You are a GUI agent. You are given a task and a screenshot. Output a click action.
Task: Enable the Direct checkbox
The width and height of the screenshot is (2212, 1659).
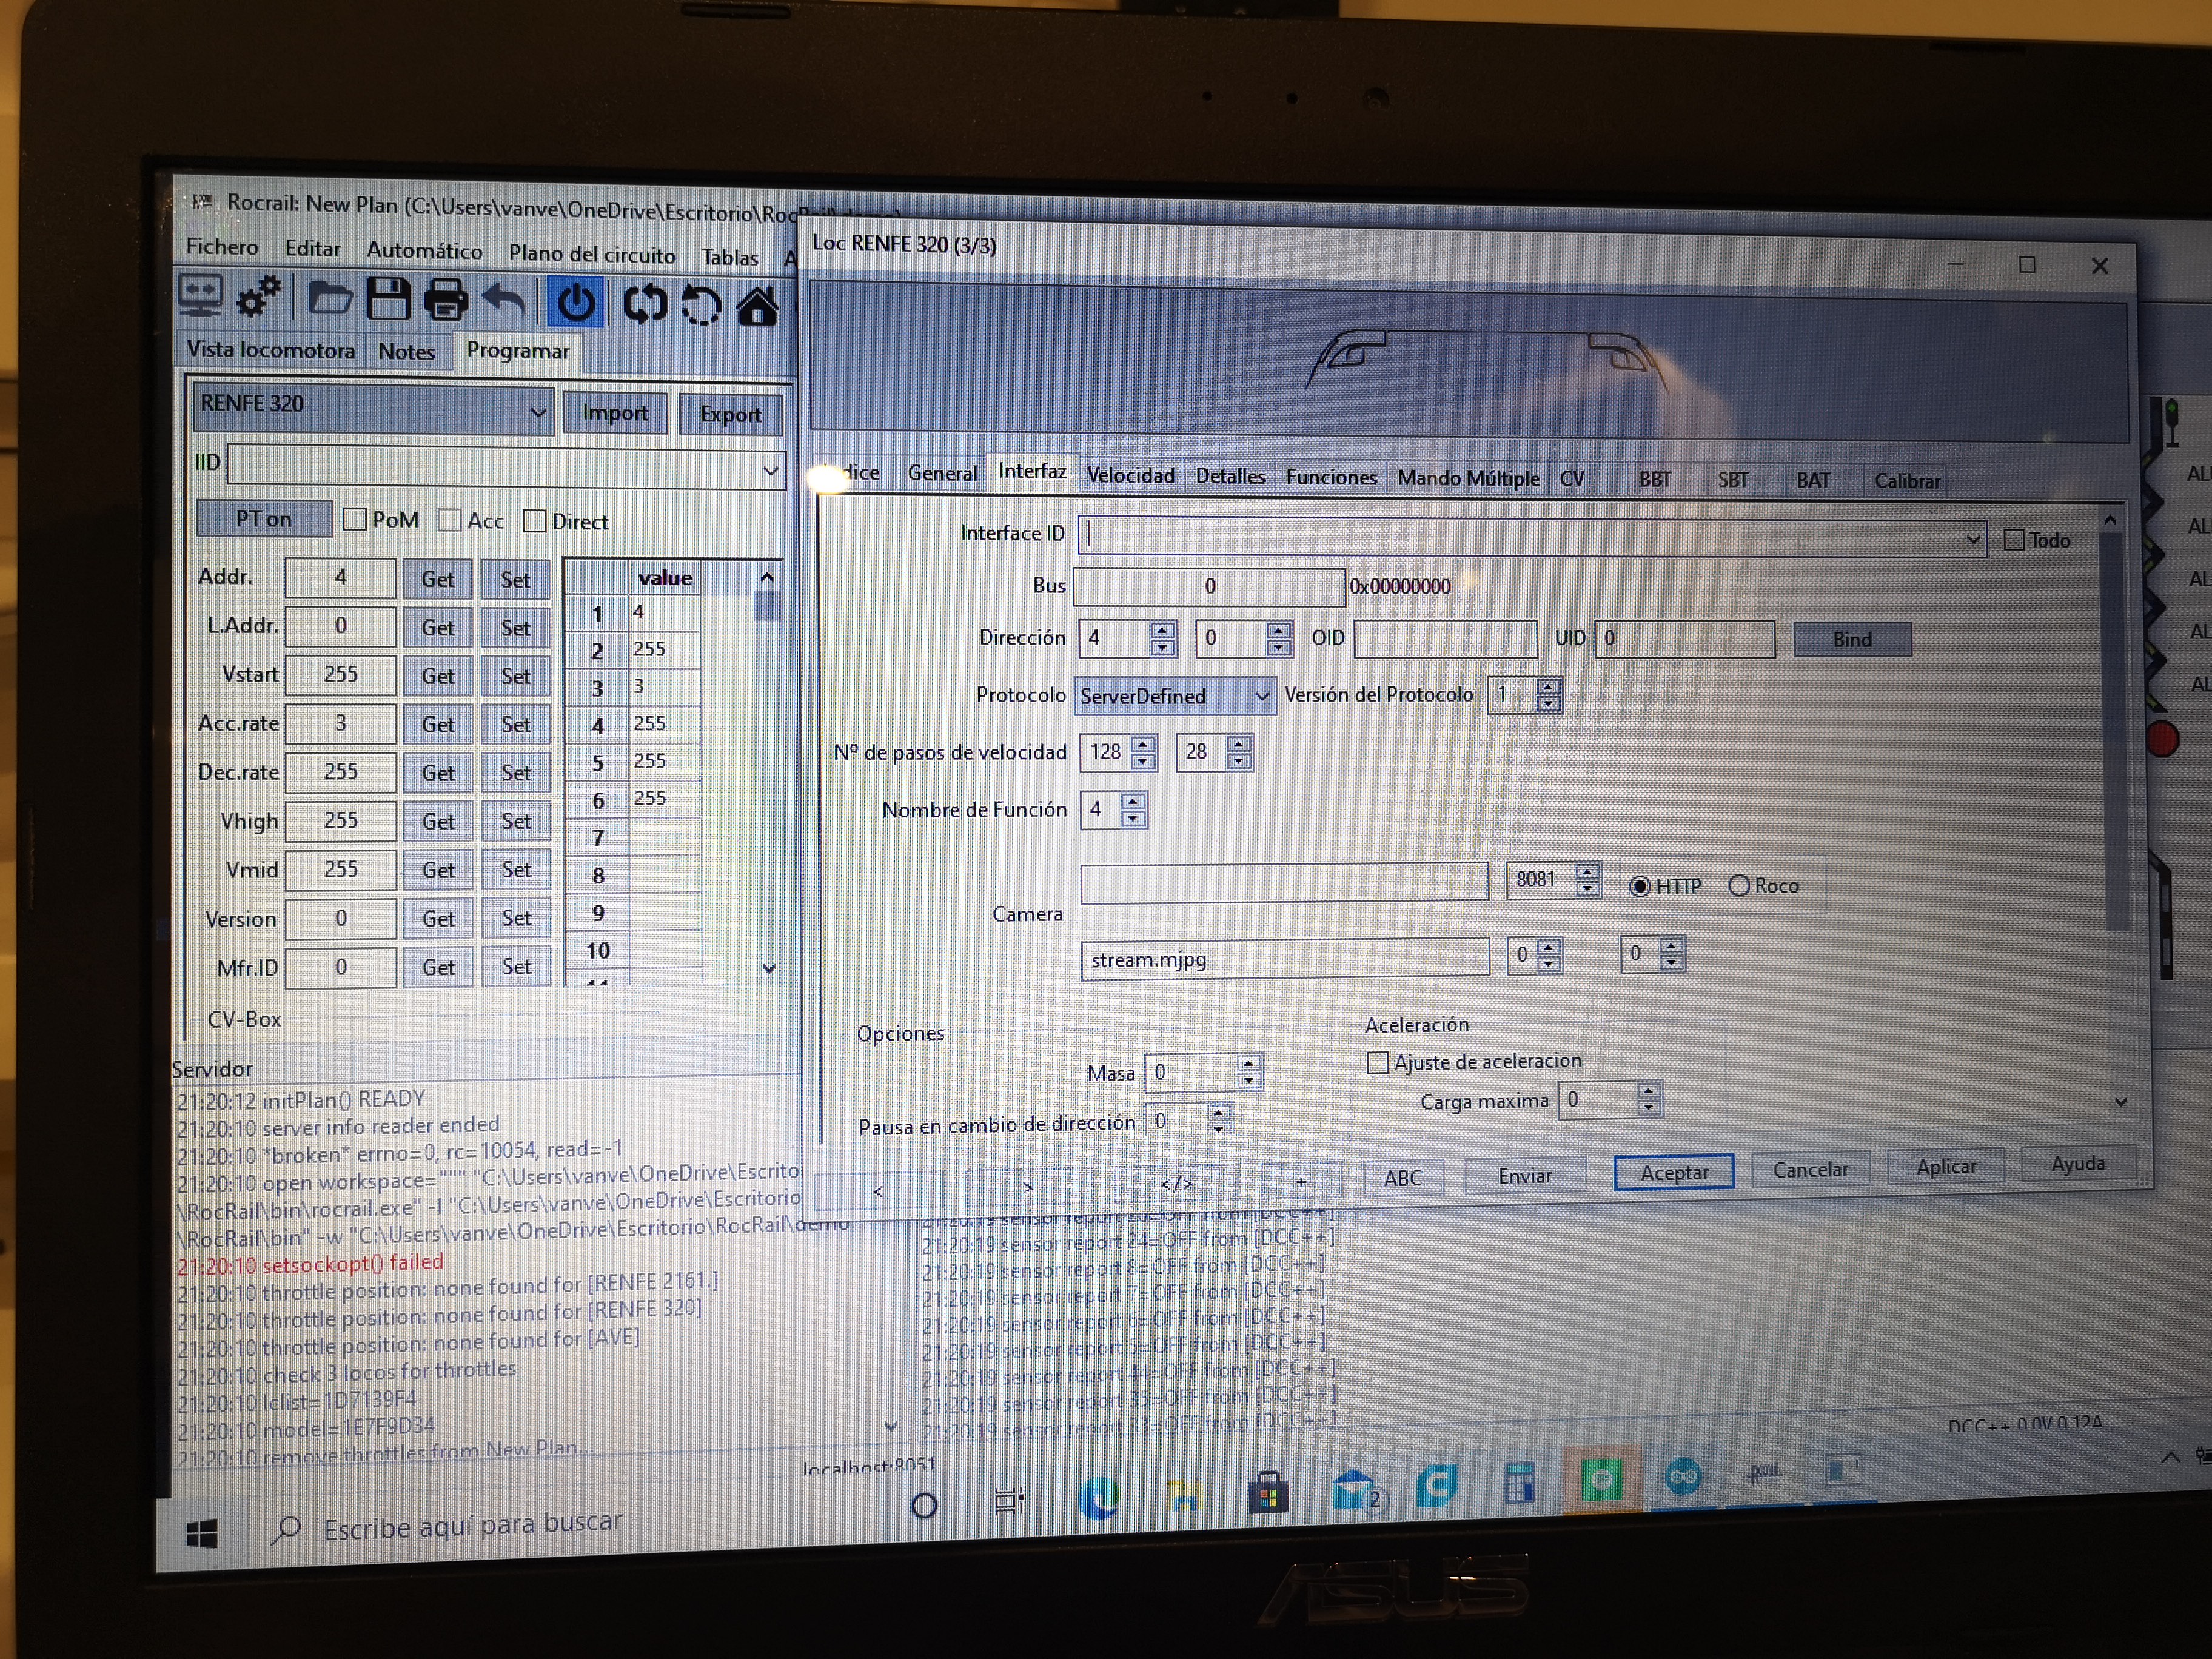pyautogui.click(x=534, y=521)
